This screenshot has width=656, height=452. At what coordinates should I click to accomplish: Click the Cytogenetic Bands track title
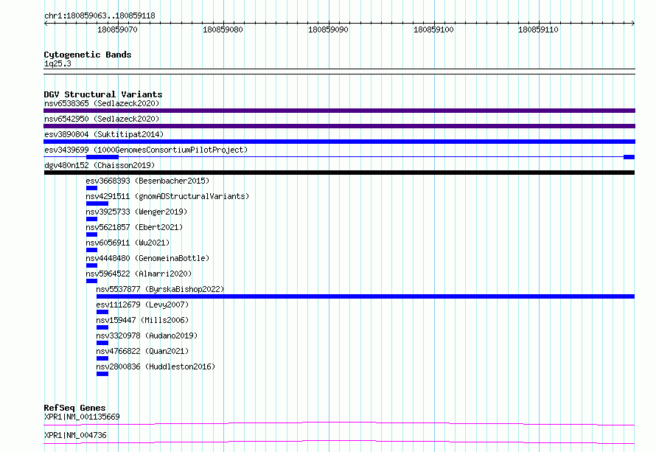pos(88,55)
